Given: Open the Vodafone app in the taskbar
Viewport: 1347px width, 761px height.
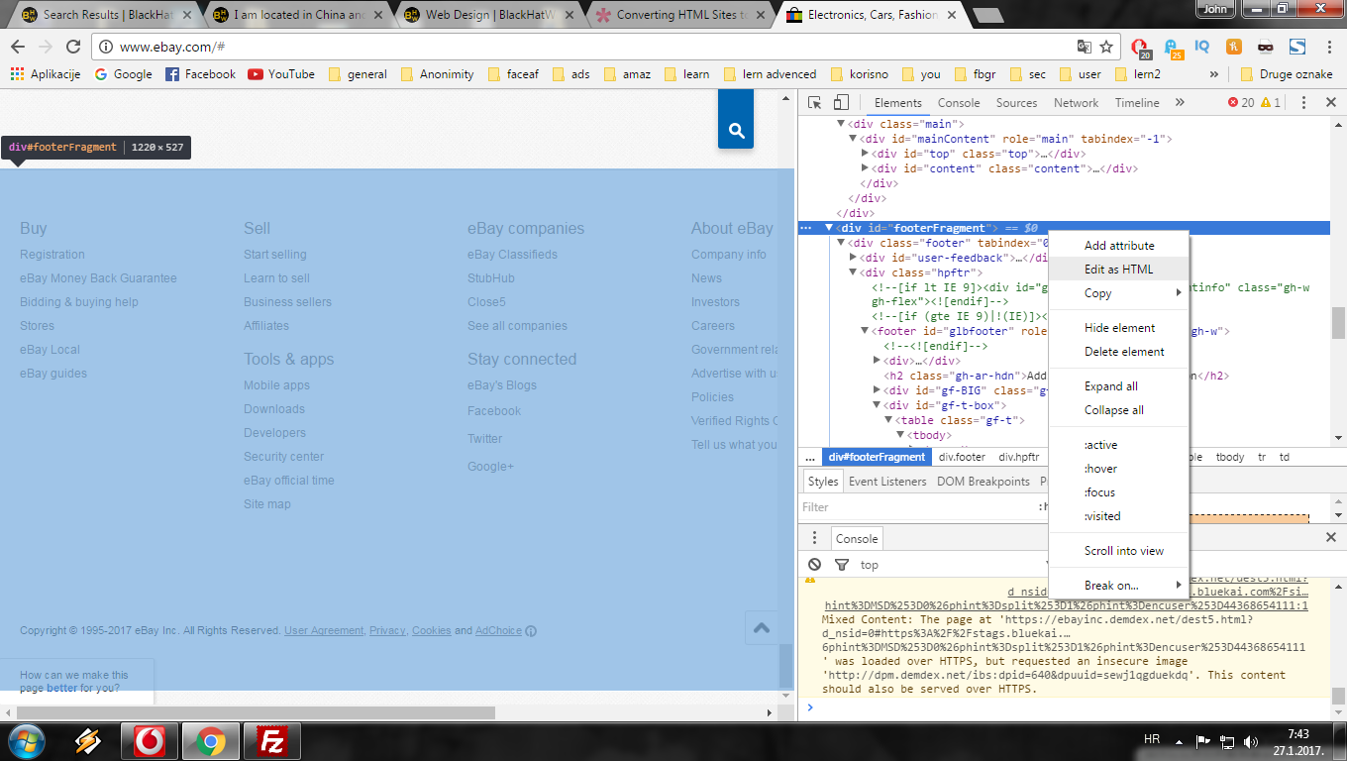Looking at the screenshot, I should tap(150, 741).
